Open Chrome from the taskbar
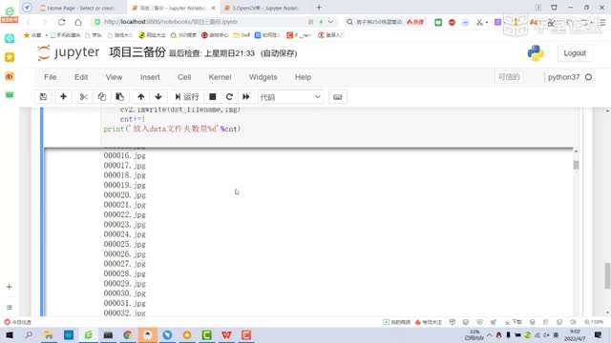611x343 pixels. 128,334
